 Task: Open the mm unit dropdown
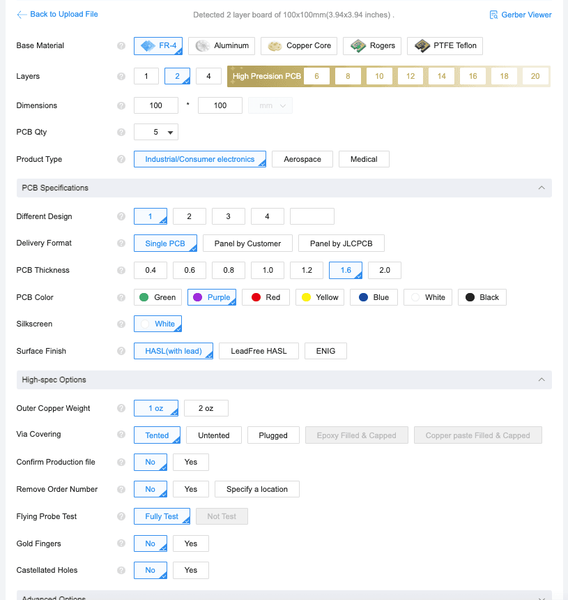click(270, 105)
